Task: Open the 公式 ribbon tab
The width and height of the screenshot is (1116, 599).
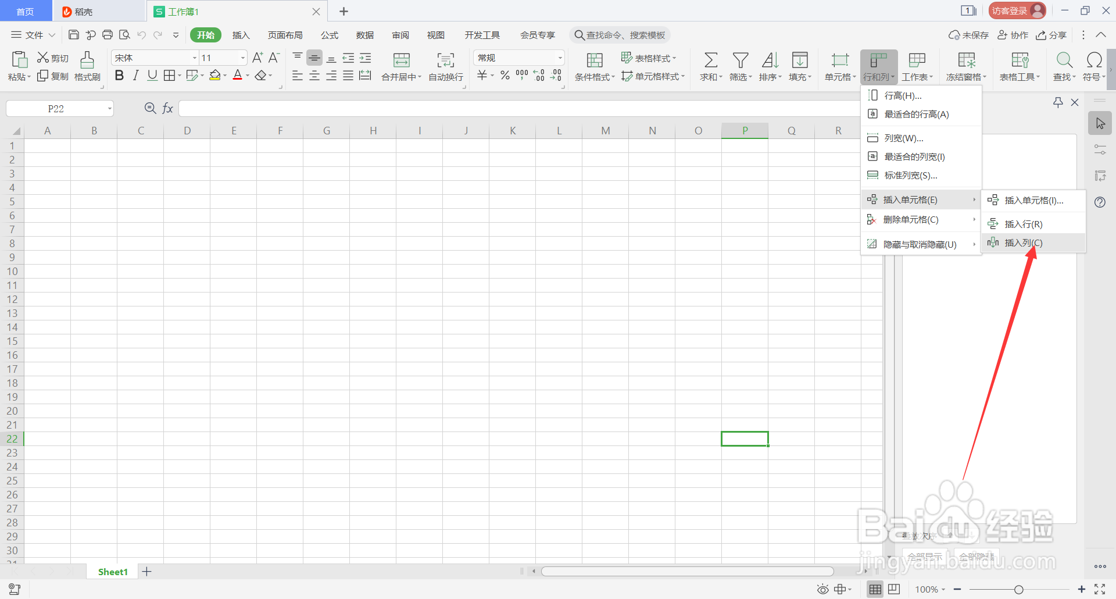Action: pos(330,35)
